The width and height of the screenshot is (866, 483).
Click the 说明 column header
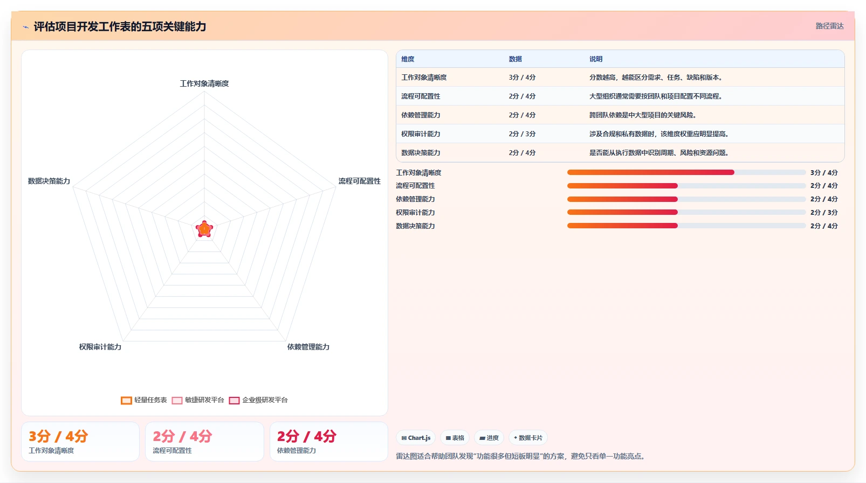pos(596,59)
